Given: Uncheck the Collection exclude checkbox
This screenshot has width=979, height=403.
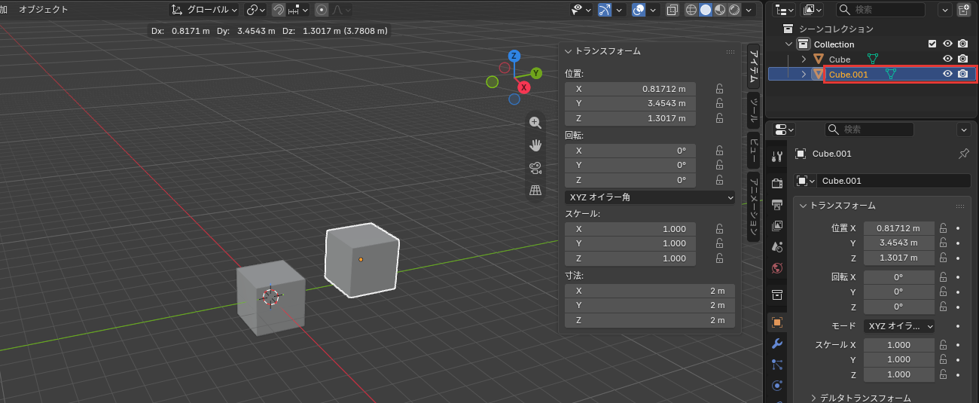Looking at the screenshot, I should (x=932, y=44).
